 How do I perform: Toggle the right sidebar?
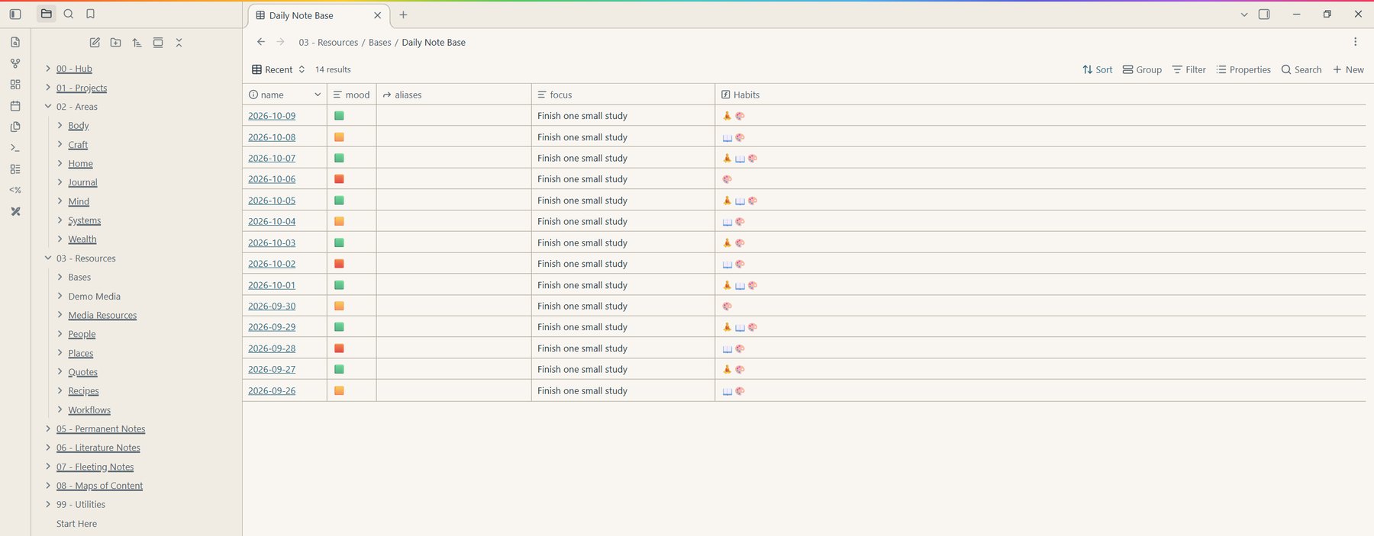tap(1264, 14)
